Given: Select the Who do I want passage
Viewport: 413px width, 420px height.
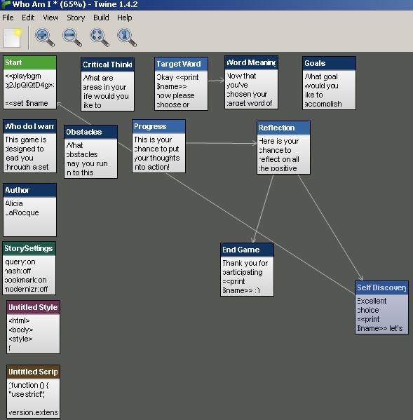Looking at the screenshot, I should pos(29,146).
